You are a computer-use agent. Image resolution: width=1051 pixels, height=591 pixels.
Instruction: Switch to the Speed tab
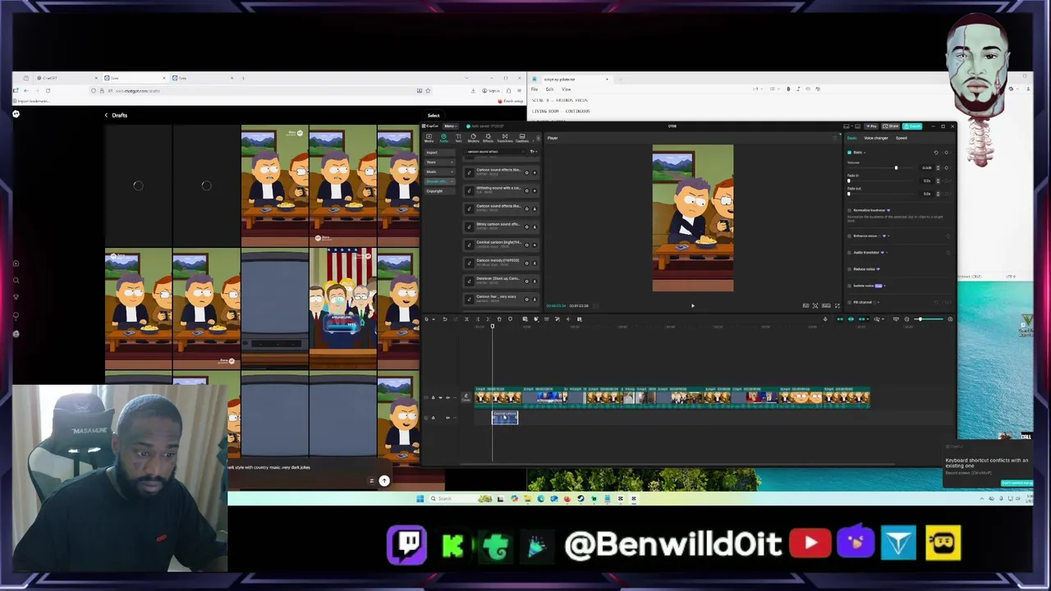tap(902, 138)
